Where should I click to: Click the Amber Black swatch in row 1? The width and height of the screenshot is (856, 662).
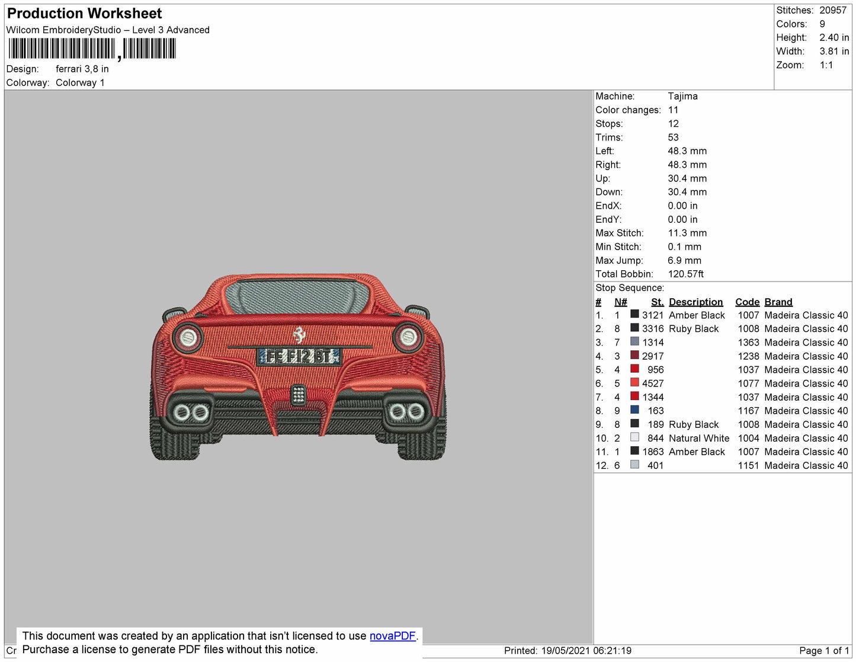coord(634,314)
